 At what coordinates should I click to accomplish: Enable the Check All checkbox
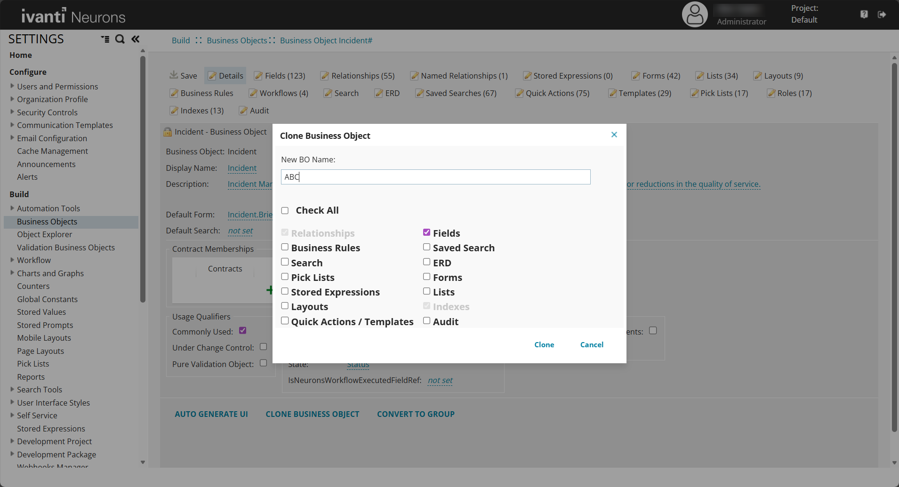285,211
